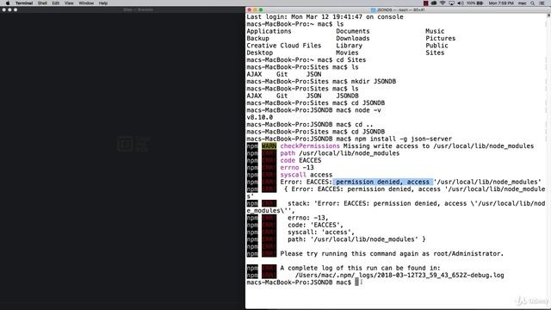Click 'Movies' in ls output

[x=347, y=53]
